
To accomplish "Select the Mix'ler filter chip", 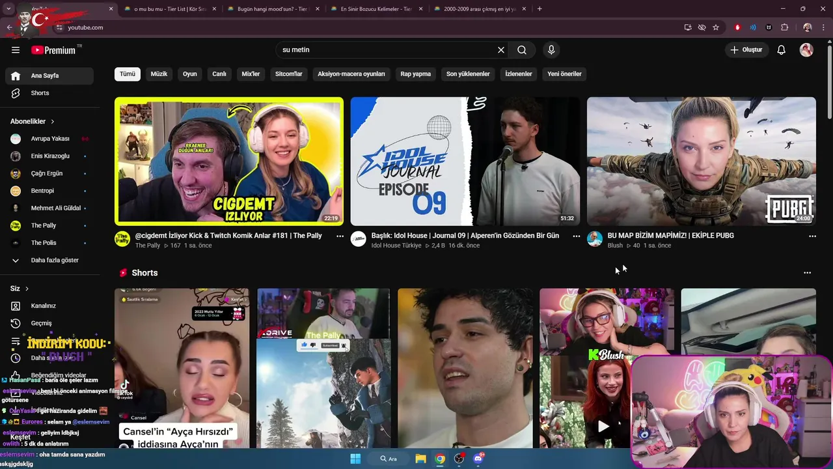I will 251,74.
